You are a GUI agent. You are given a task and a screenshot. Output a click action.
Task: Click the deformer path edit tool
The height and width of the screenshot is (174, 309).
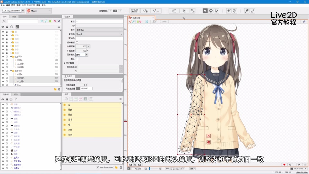click(x=193, y=11)
